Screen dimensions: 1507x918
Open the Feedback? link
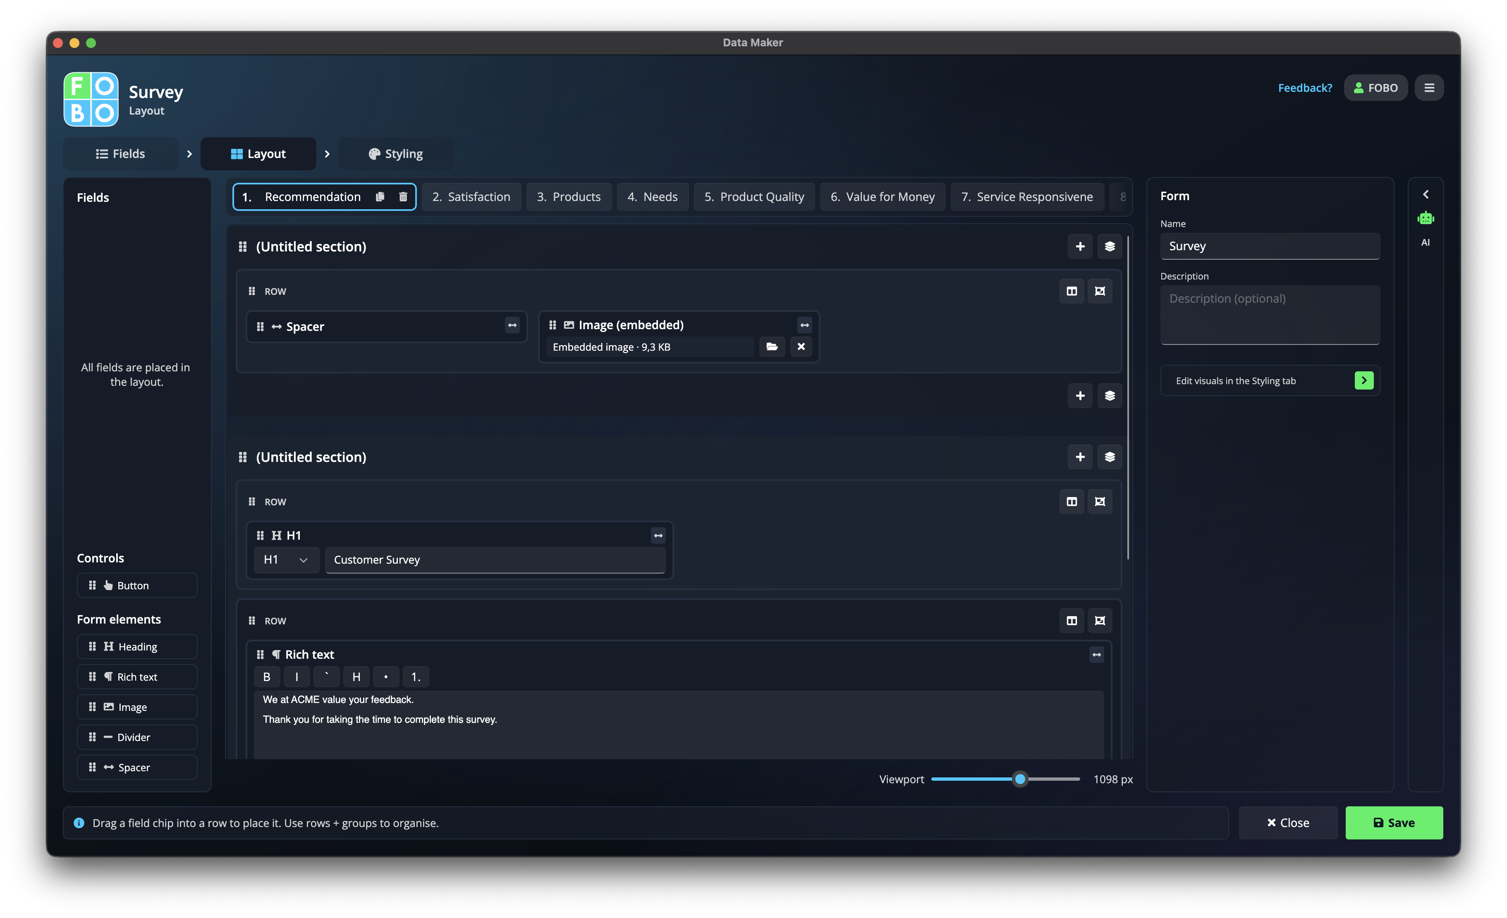point(1304,87)
